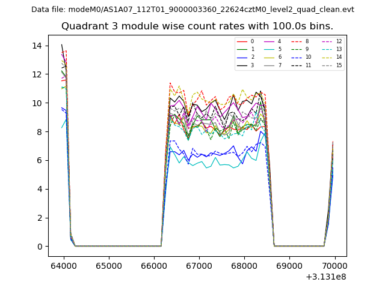
Task: Click the red solid line legend entry 0
Action: point(243,41)
